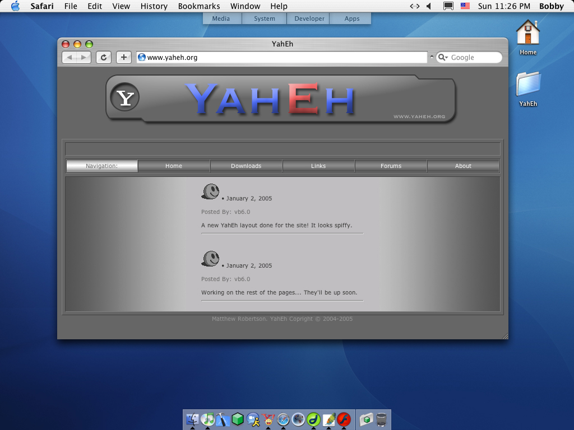Launch iTunes from the Dock
The image size is (574, 430).
point(207,419)
